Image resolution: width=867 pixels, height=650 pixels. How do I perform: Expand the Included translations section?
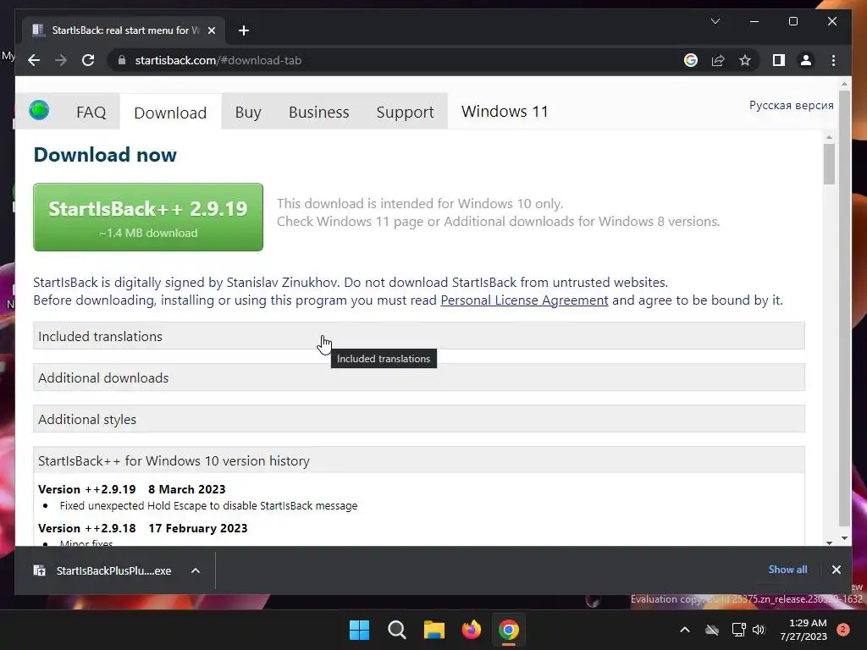click(419, 336)
